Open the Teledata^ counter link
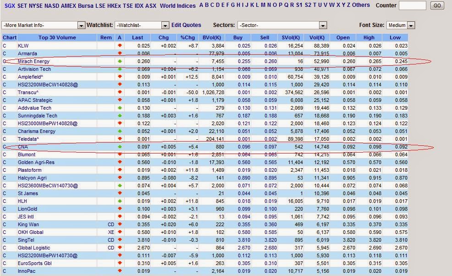Viewport: 452px width, 276px height. click(28, 139)
